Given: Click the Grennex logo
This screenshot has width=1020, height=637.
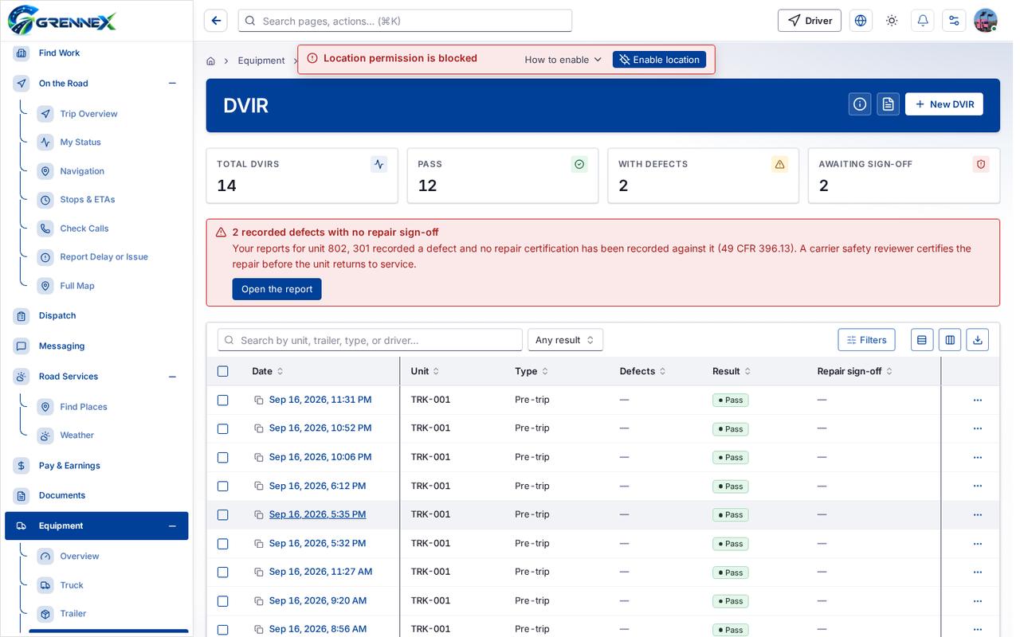Looking at the screenshot, I should tap(62, 21).
